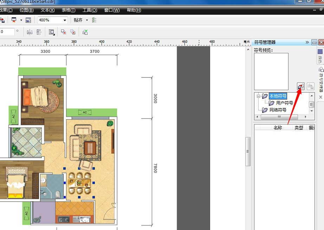Click the 贴齐 snap button
Image resolution: width=324 pixels, height=230 pixels.
coord(78,20)
